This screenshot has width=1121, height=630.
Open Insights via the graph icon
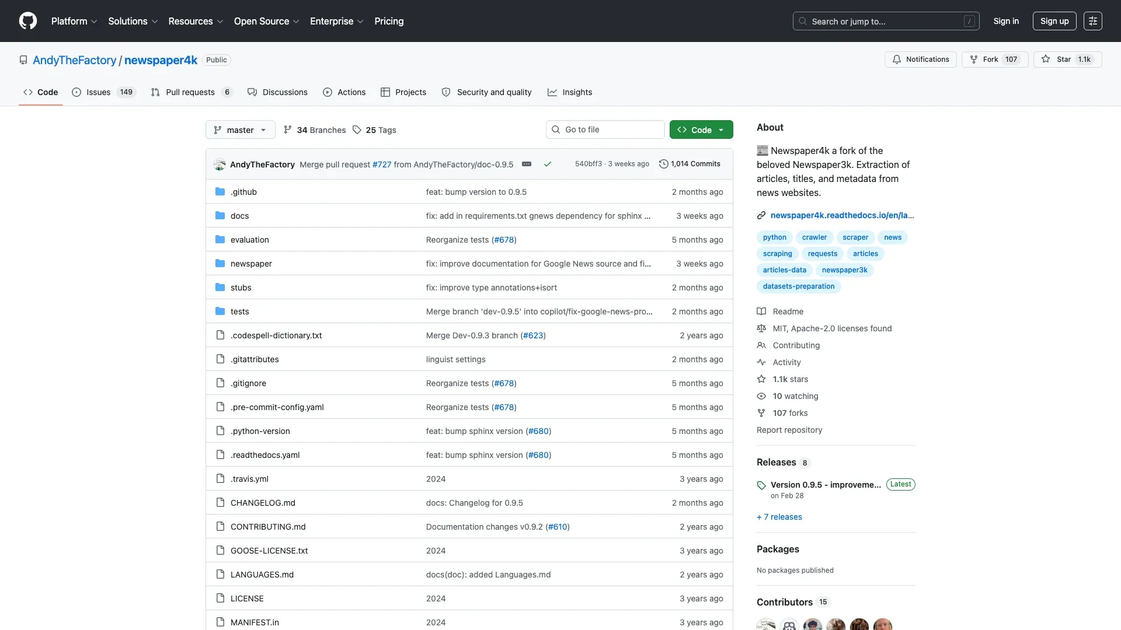point(552,92)
